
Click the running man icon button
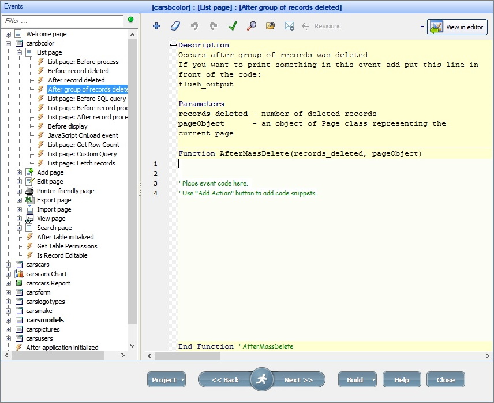point(261,379)
